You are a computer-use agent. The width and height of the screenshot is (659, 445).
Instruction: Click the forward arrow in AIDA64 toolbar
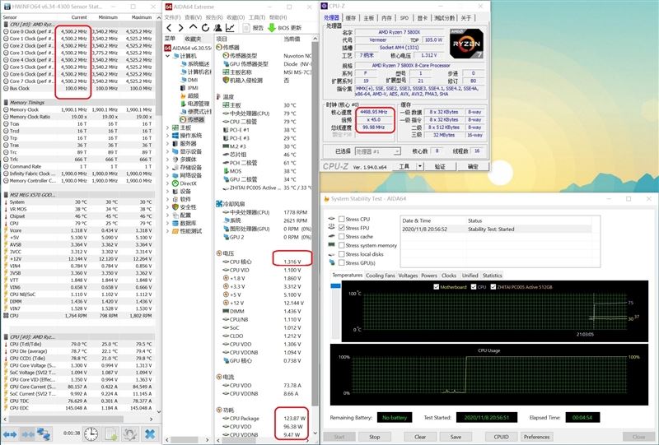180,28
